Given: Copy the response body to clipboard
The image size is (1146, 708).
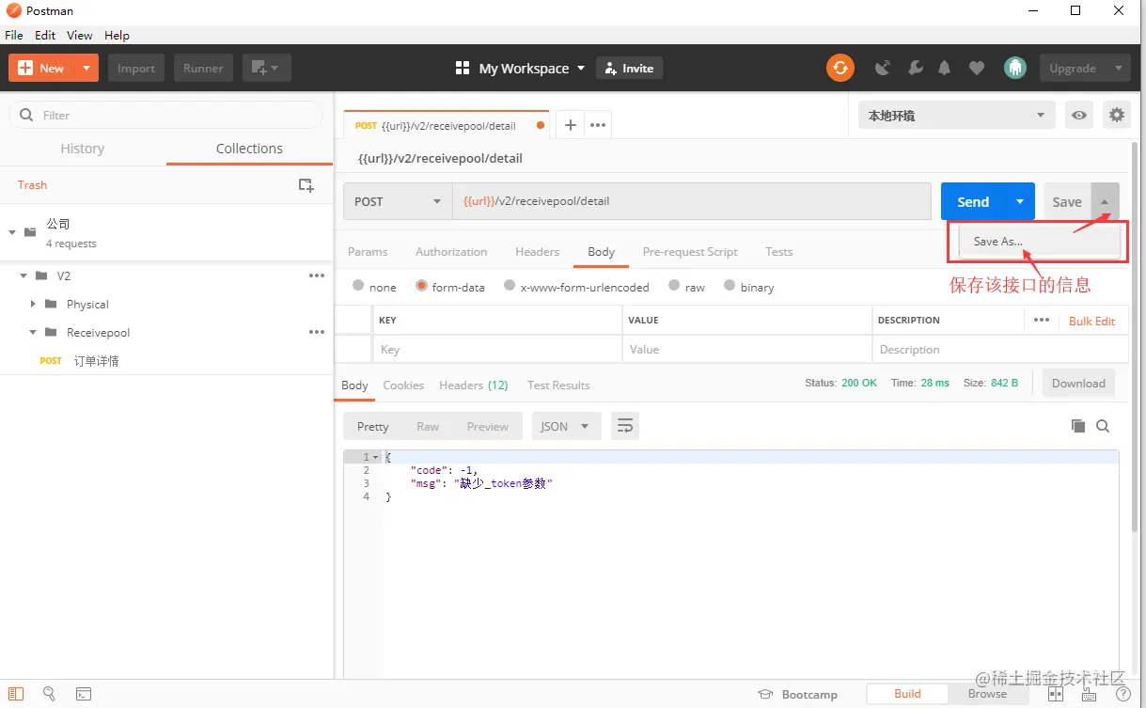Looking at the screenshot, I should (x=1078, y=426).
